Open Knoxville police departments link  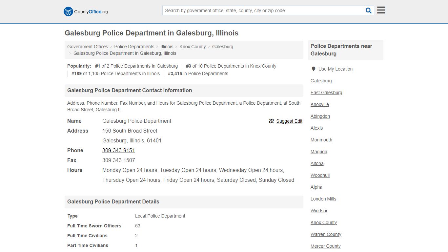click(320, 104)
